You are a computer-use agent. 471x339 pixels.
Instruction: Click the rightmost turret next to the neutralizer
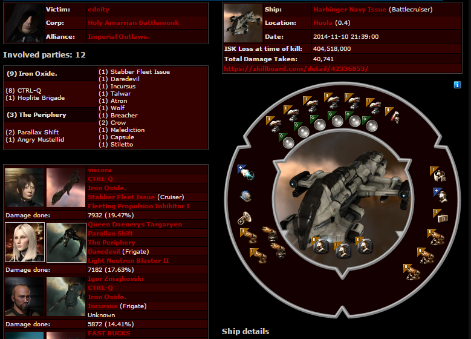click(375, 107)
